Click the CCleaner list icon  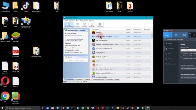pos(93,65)
